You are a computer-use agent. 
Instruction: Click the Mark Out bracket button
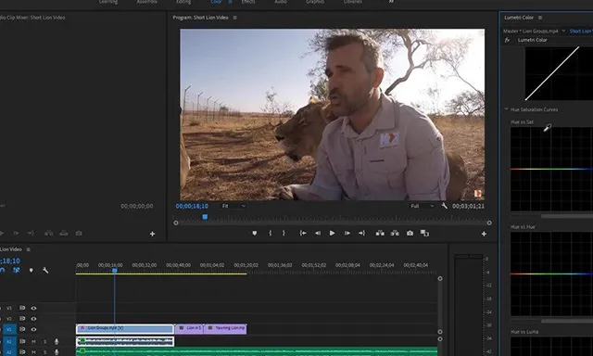tap(284, 234)
